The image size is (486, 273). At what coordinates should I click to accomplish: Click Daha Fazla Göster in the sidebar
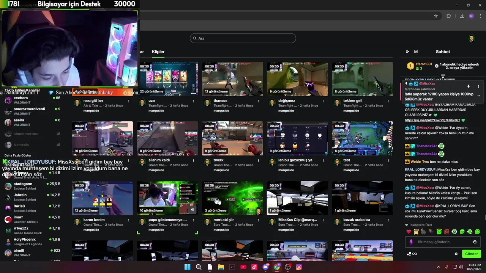pos(18,155)
